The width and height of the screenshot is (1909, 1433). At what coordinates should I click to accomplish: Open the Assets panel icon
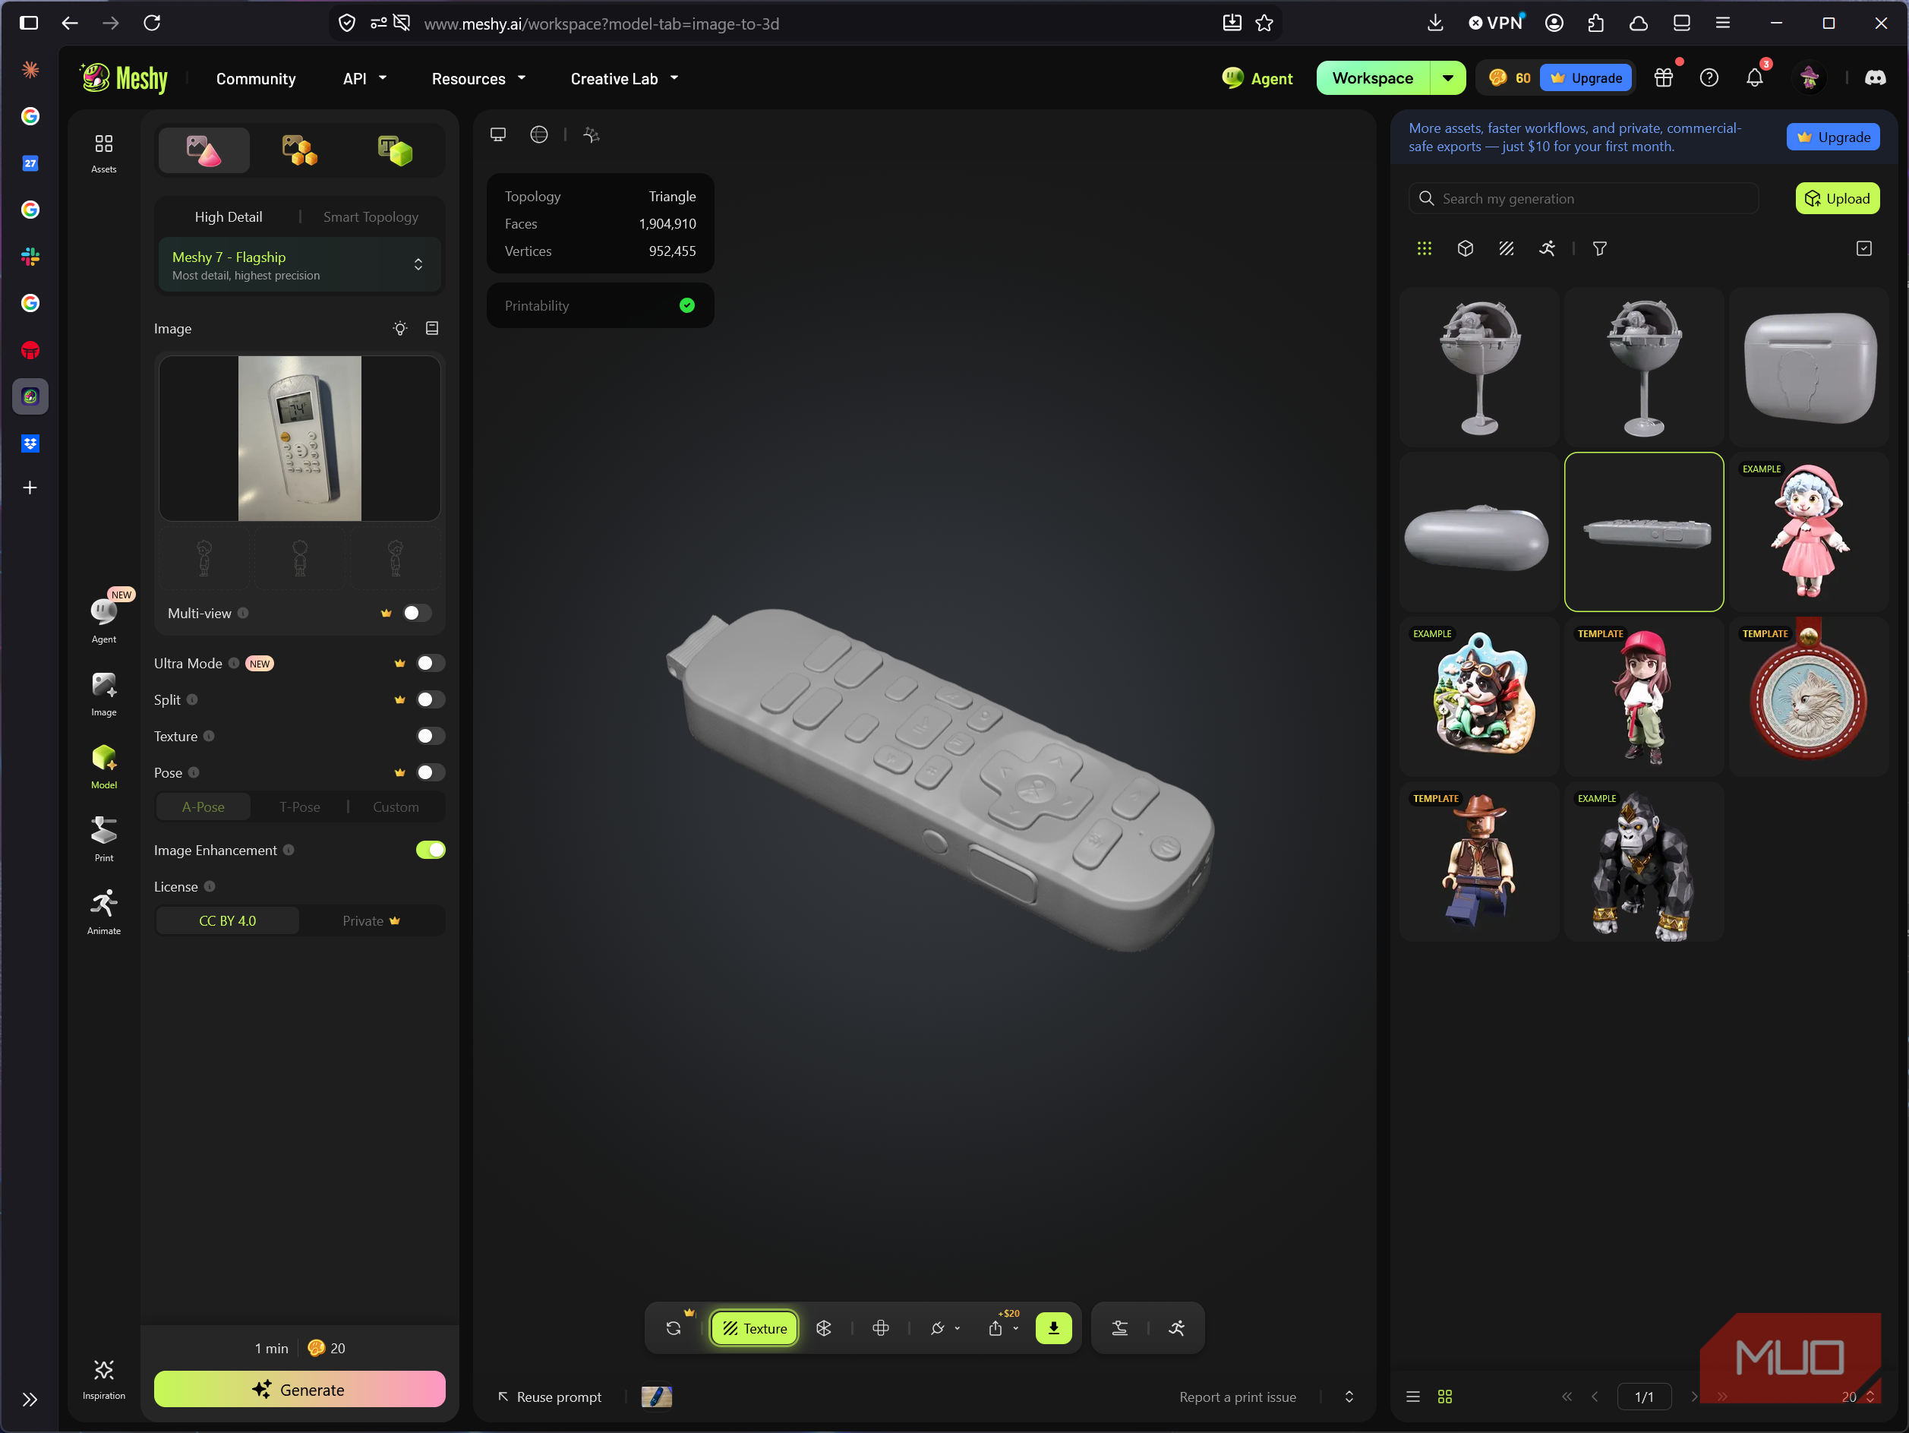(103, 153)
